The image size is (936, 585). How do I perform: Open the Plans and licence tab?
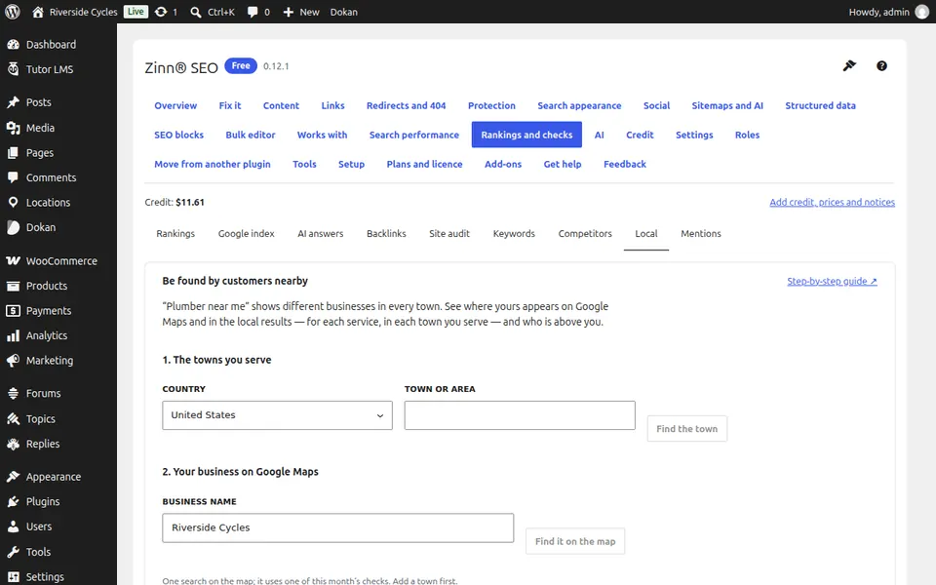tap(424, 164)
